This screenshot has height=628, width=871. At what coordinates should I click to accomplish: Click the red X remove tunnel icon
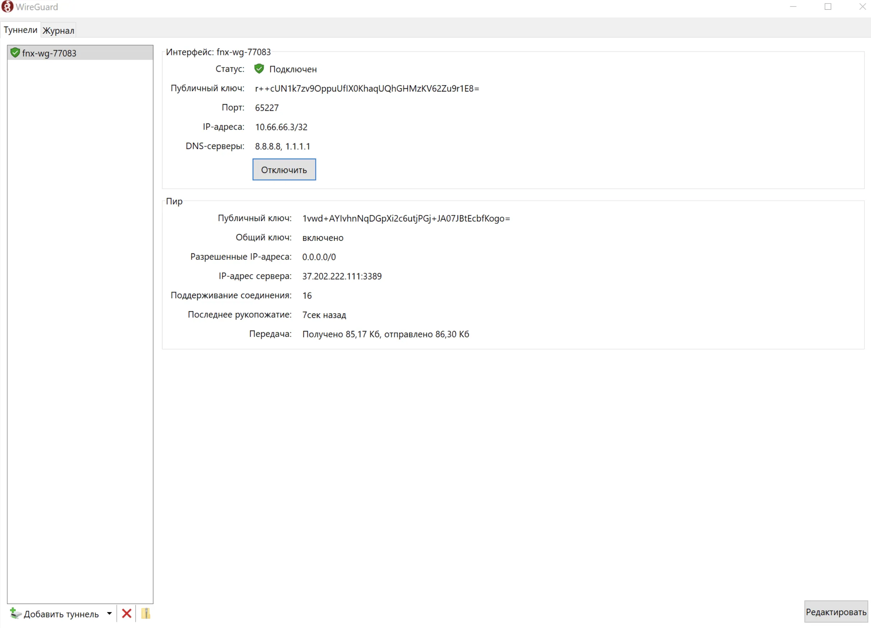click(x=127, y=613)
